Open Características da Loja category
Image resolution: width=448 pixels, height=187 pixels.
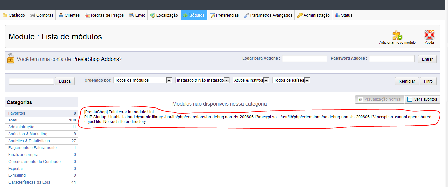tap(42, 182)
